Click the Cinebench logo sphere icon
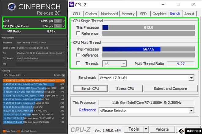202x134 pixels. tap(12, 7)
